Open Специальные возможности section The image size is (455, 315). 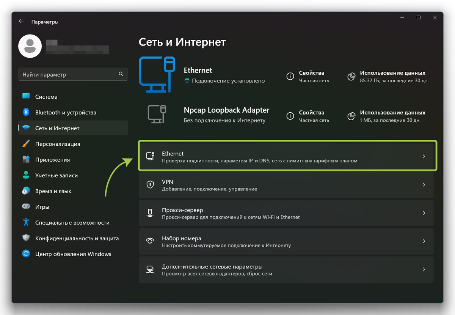[73, 222]
